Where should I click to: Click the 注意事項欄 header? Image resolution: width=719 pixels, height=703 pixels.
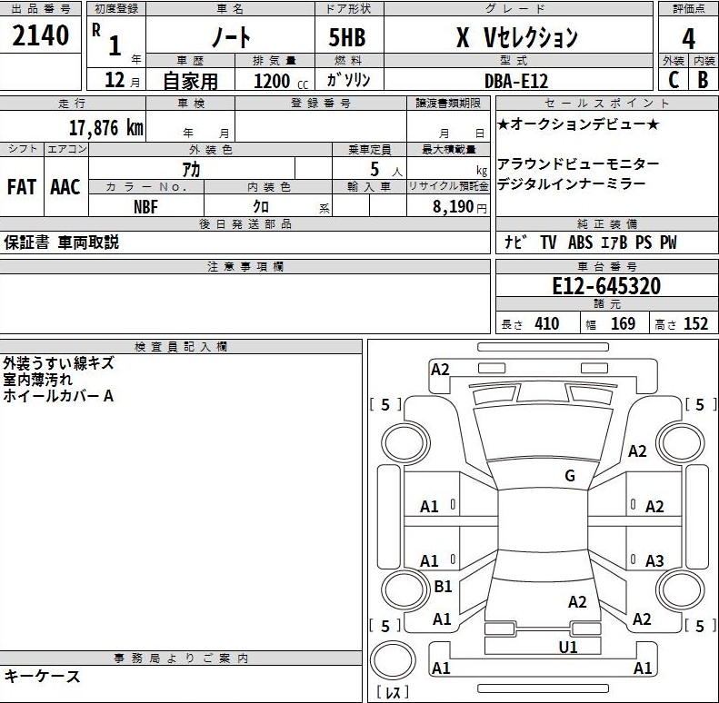[245, 267]
